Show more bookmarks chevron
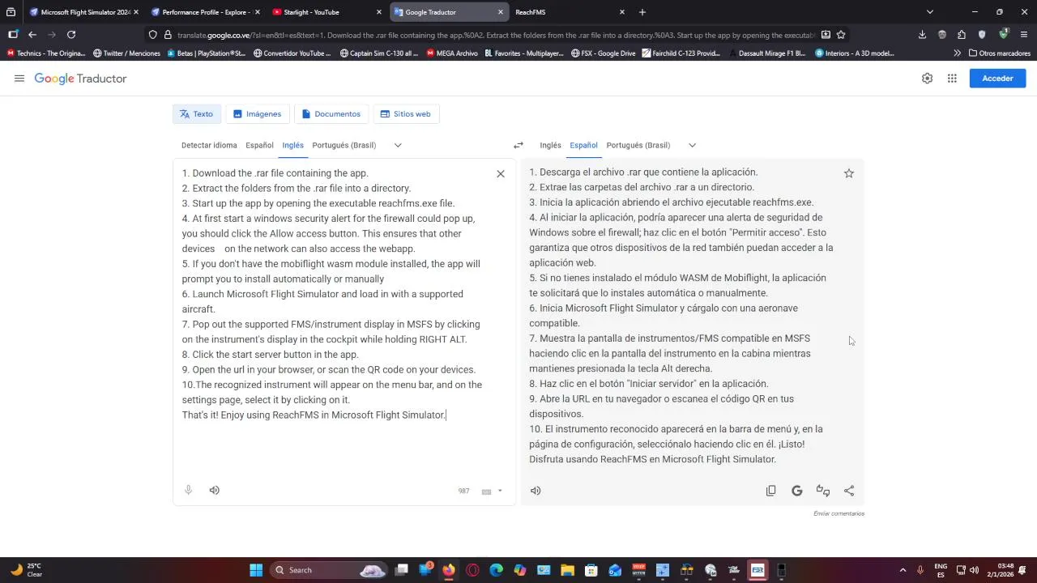 [x=957, y=53]
